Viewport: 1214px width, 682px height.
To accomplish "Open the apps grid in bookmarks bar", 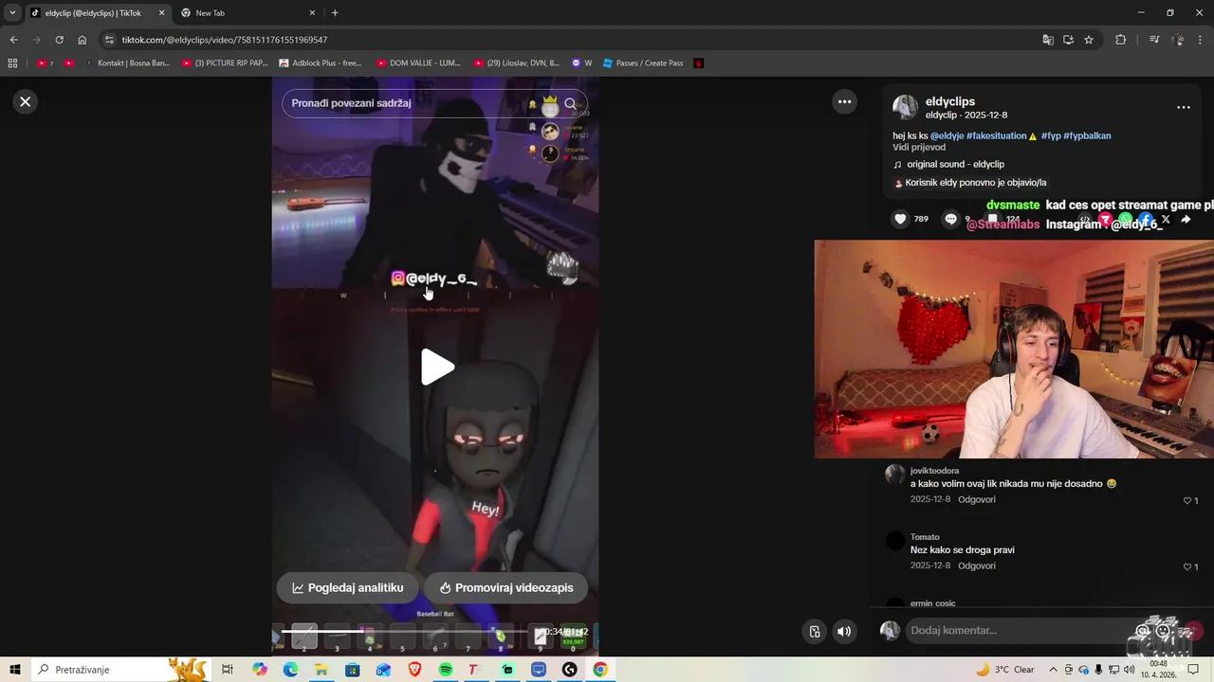I will pos(12,63).
